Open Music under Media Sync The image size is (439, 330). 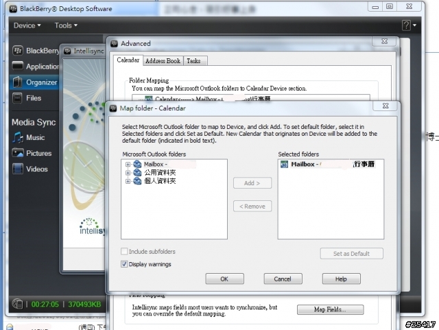tap(29, 137)
